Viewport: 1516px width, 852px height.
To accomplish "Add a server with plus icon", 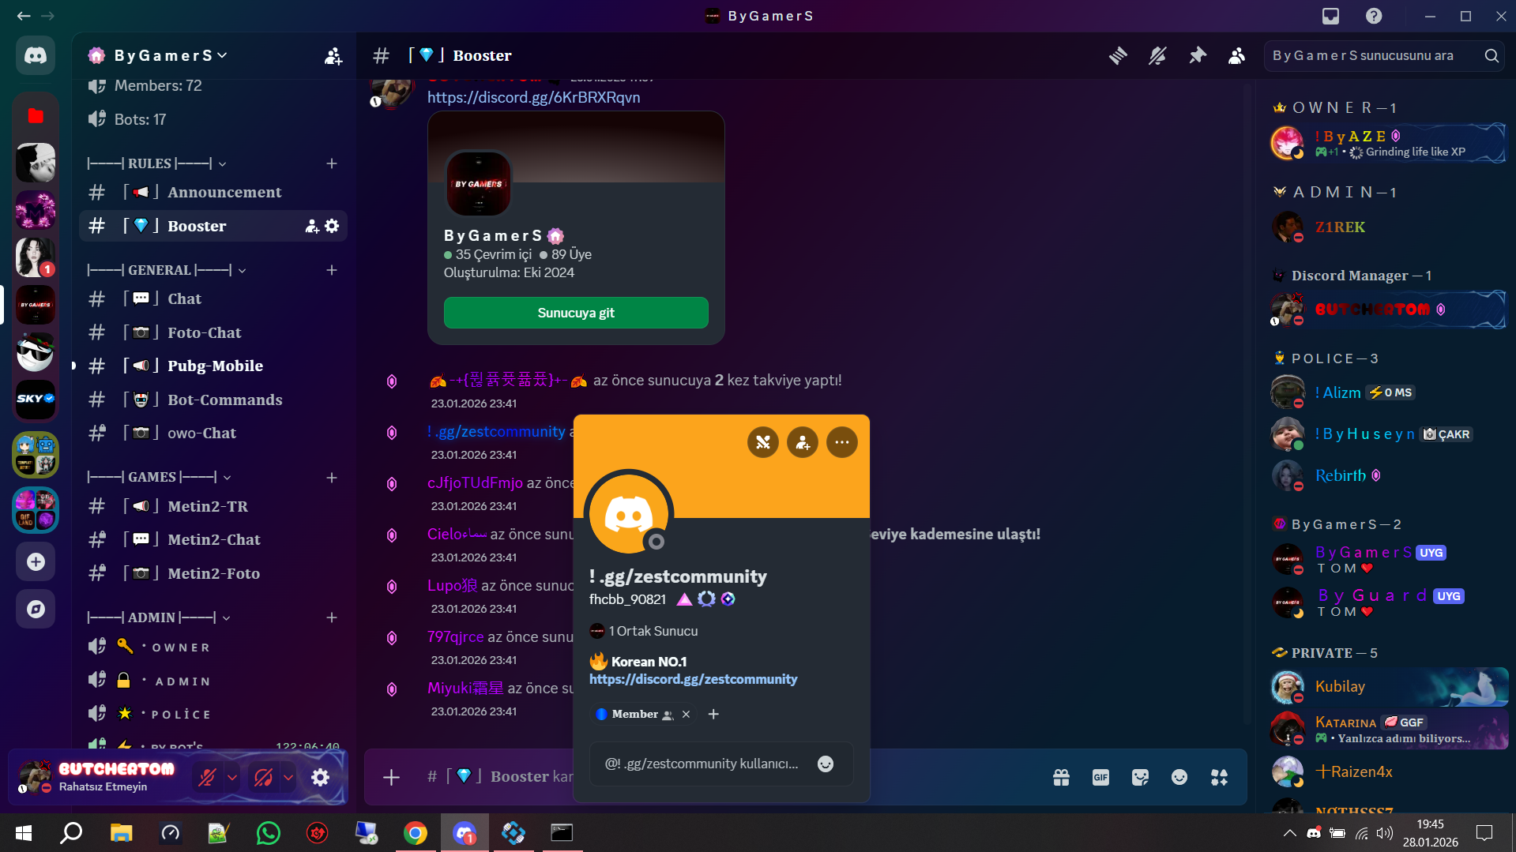I will coord(36,561).
